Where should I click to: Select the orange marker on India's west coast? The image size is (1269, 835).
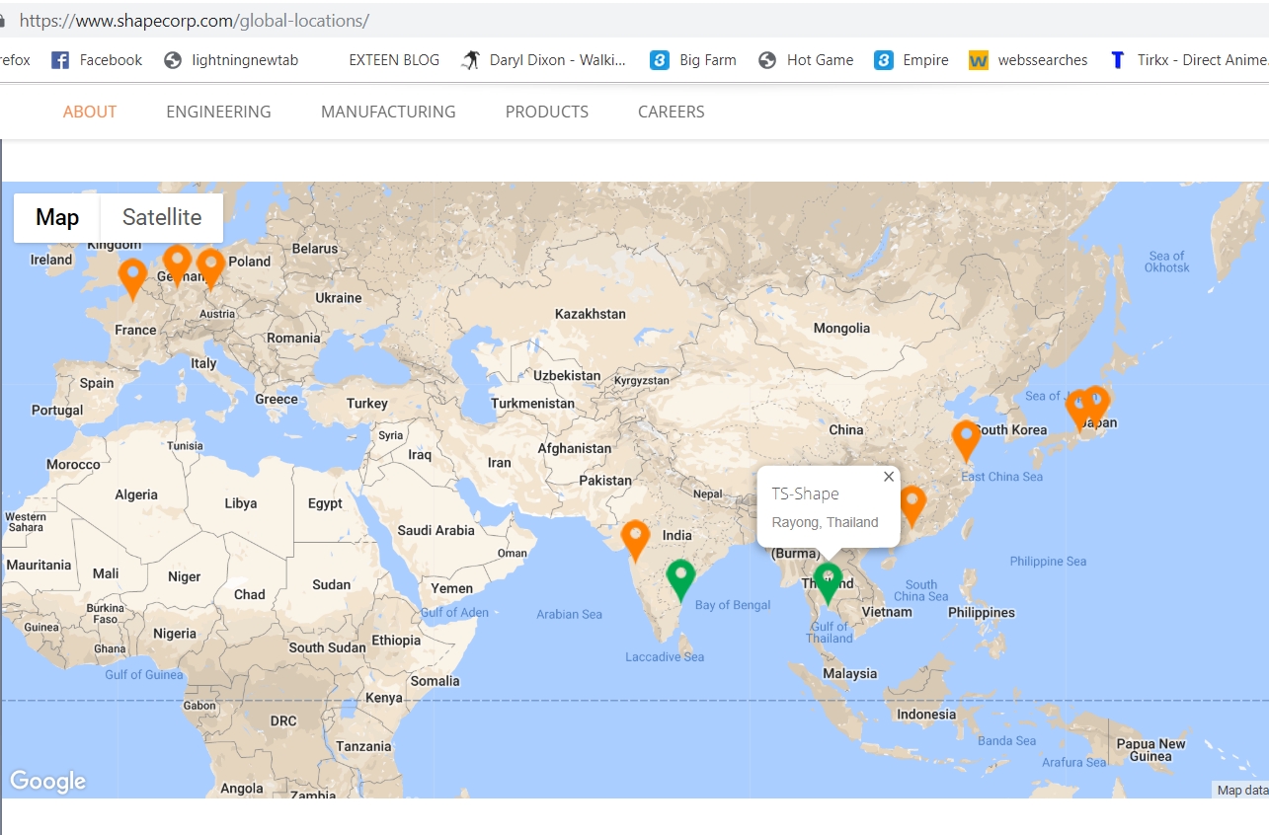pos(635,539)
